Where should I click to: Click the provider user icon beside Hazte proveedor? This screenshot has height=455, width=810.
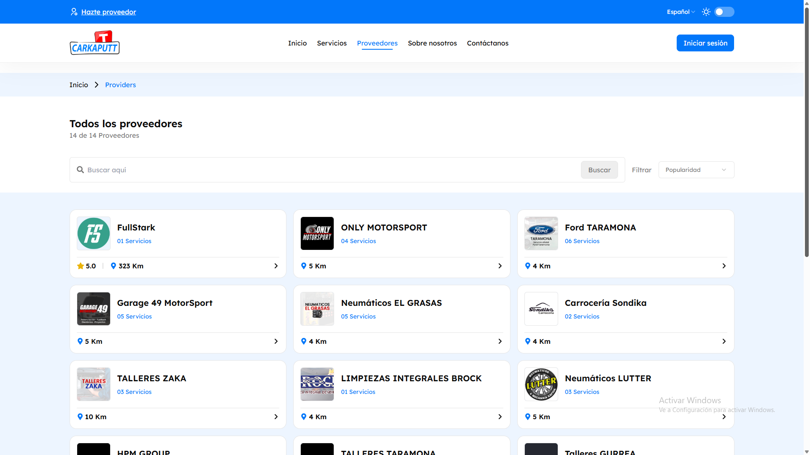[74, 12]
